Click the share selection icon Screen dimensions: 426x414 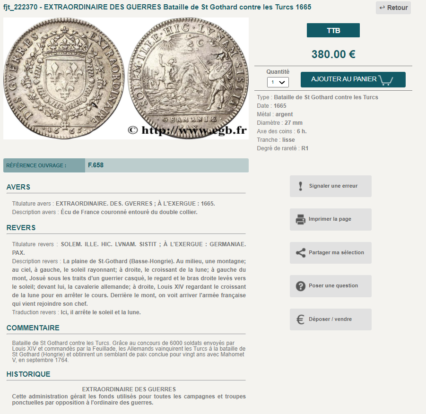coord(301,253)
